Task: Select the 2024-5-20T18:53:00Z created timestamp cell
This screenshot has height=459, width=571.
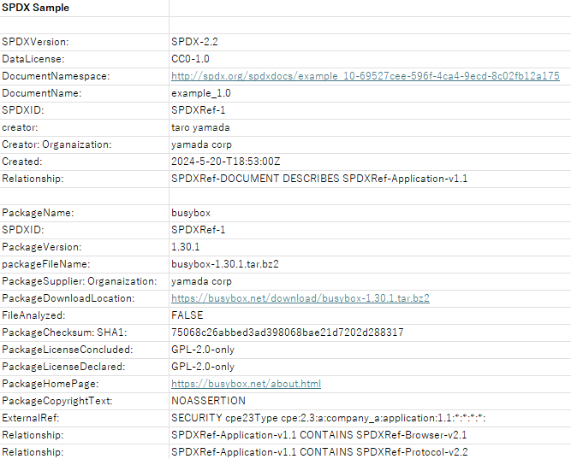Action: coord(223,162)
